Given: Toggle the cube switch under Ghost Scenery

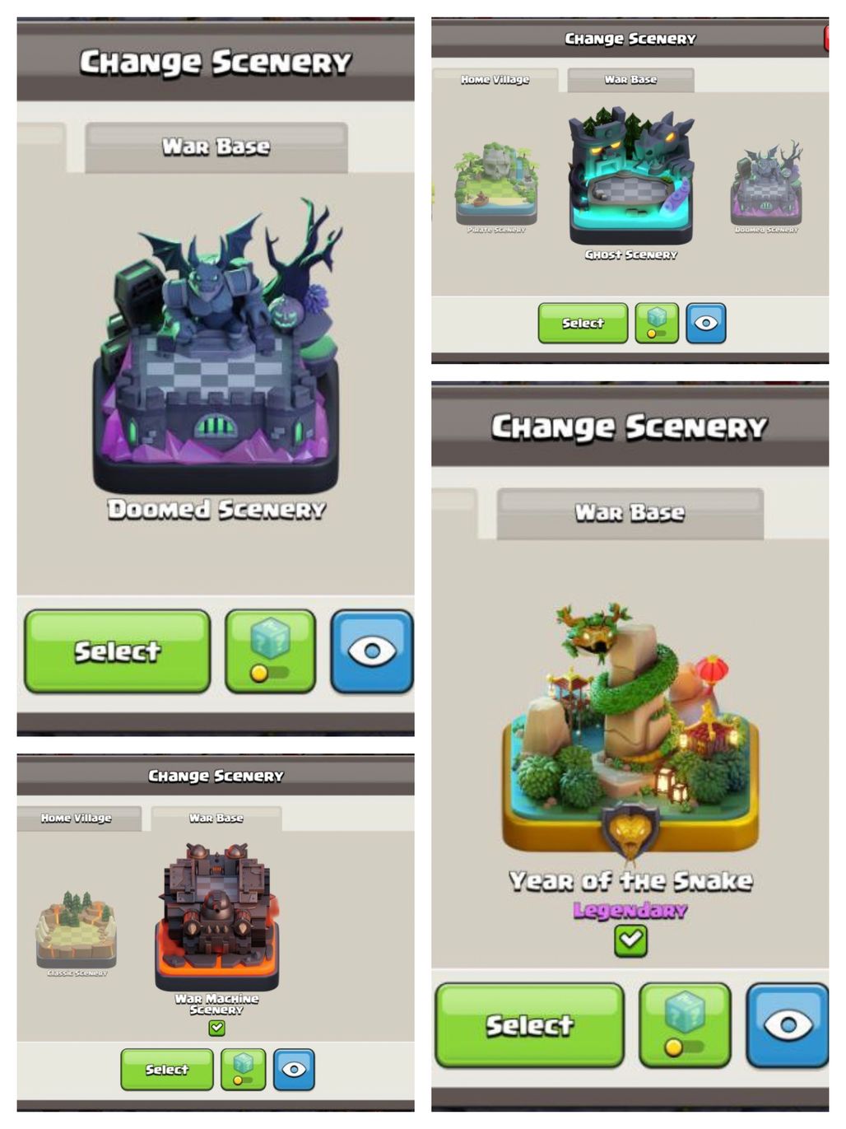Looking at the screenshot, I should [x=657, y=323].
